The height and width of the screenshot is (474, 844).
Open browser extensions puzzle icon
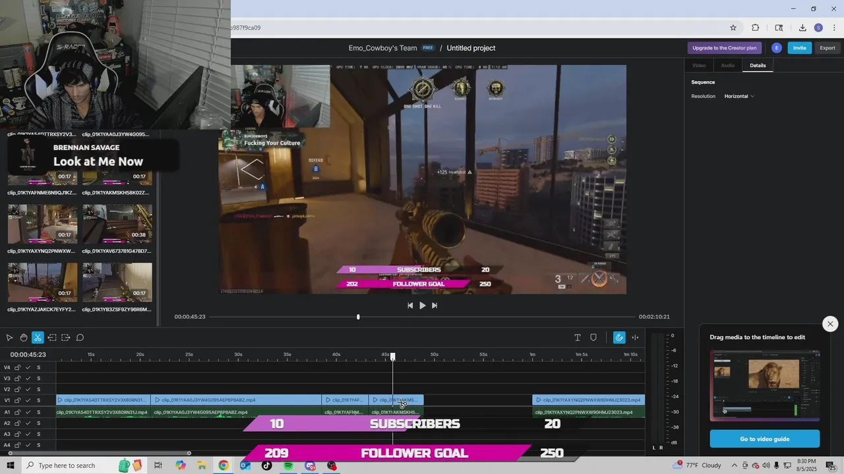tap(756, 28)
